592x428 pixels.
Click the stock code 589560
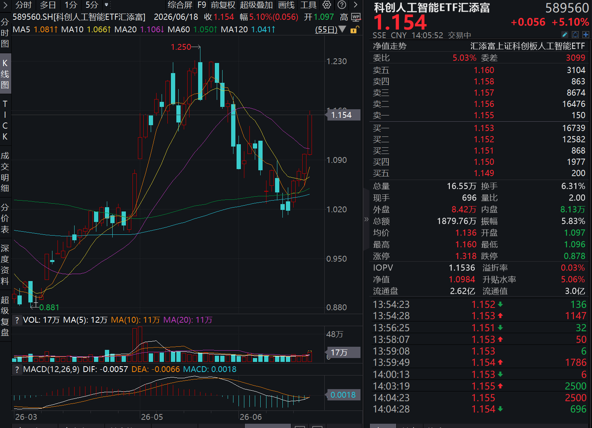click(x=567, y=8)
